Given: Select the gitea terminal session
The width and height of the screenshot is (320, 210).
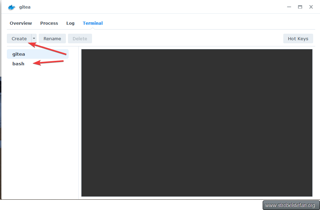Looking at the screenshot, I should tap(19, 54).
